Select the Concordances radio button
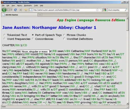Viewport: 130px width, 110px height. point(33,39)
